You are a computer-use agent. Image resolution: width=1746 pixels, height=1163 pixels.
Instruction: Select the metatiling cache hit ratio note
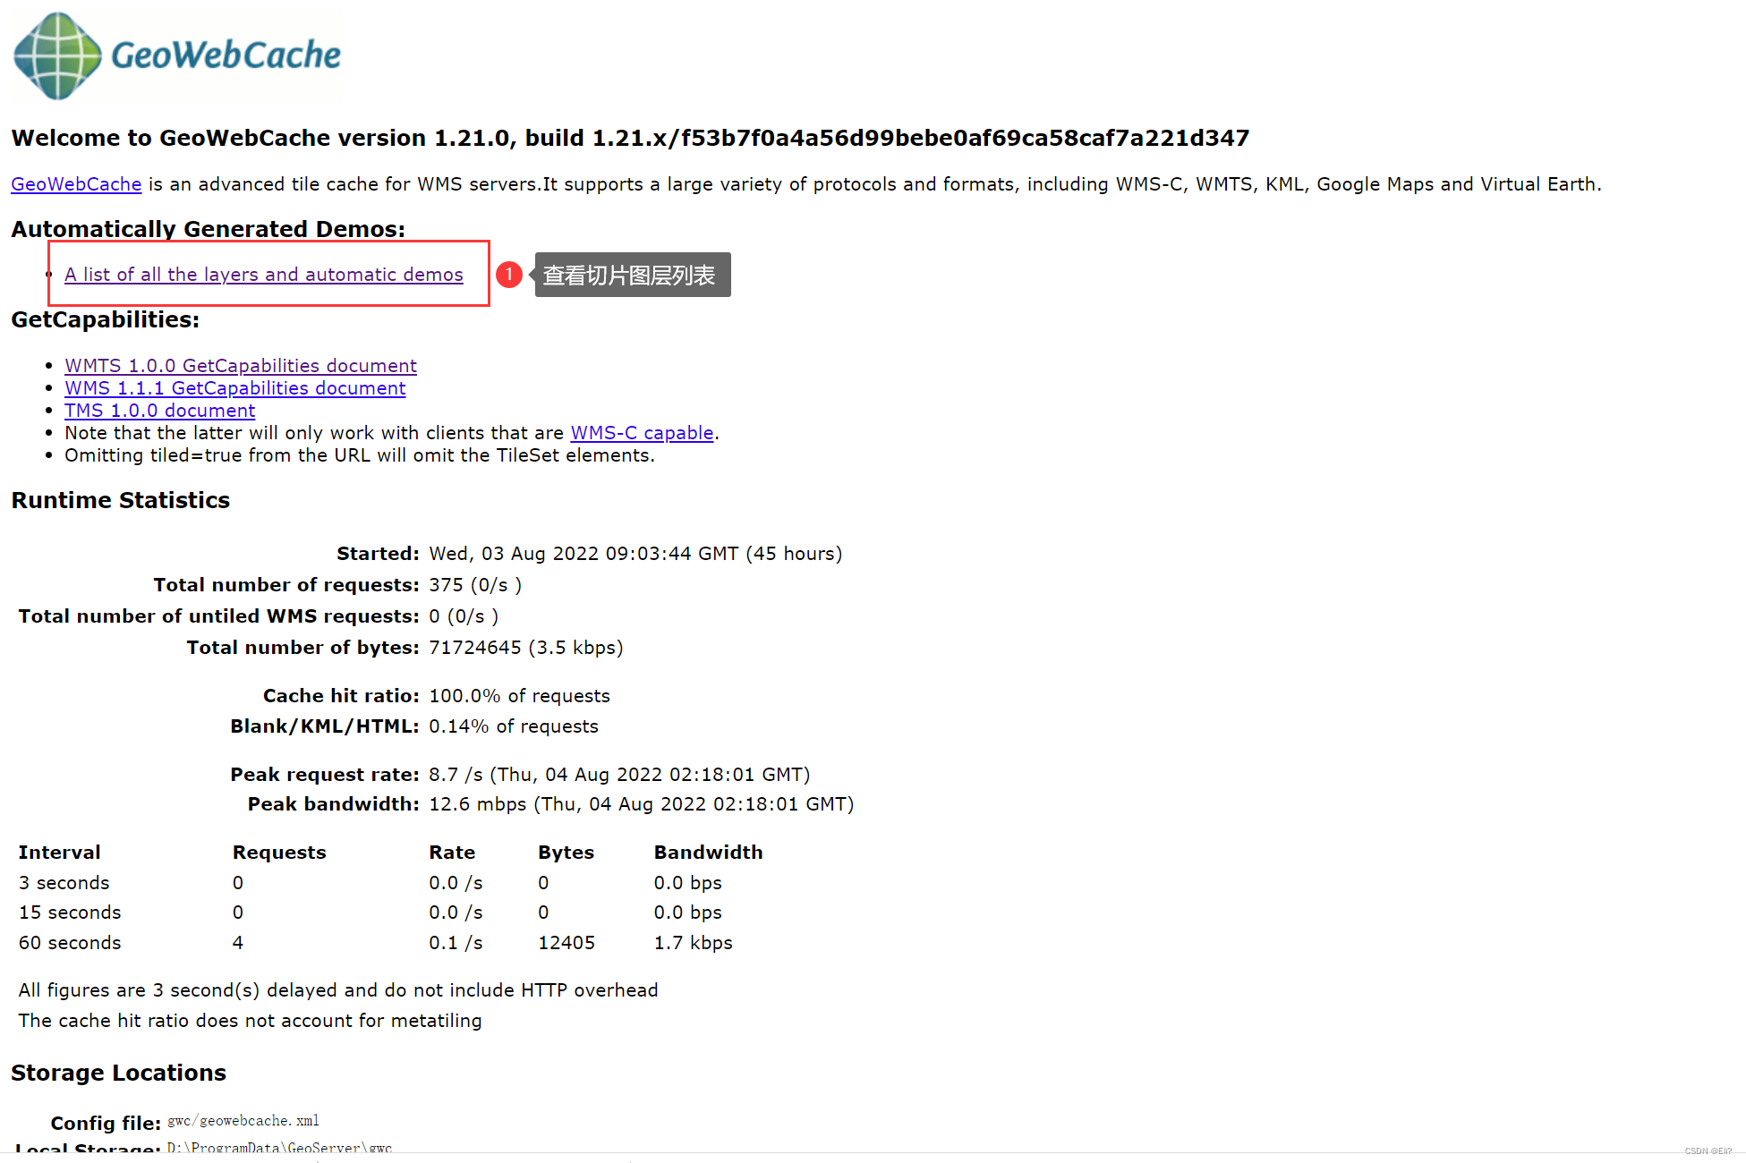[250, 1021]
